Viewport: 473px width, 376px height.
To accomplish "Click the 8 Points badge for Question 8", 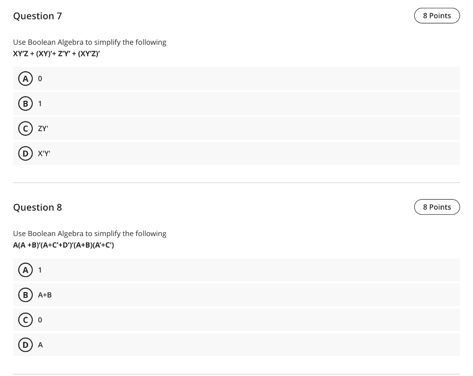I will tap(437, 207).
